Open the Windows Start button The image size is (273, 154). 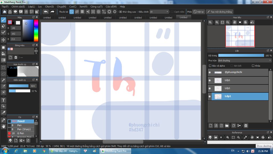coord(5,151)
